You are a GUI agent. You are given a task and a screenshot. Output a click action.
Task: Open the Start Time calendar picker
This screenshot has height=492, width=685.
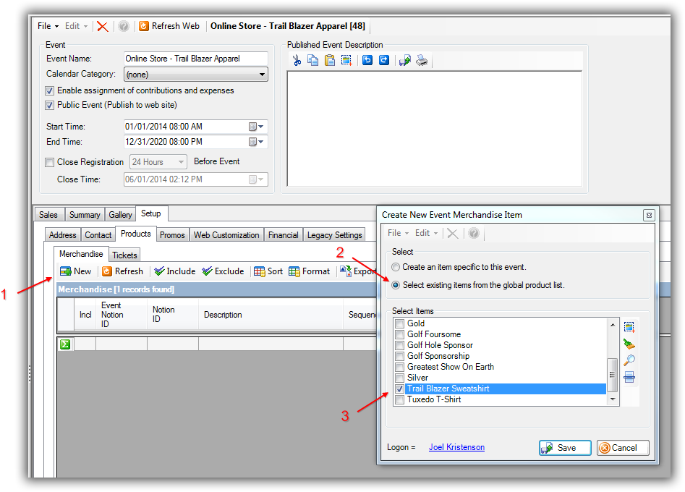click(x=256, y=127)
